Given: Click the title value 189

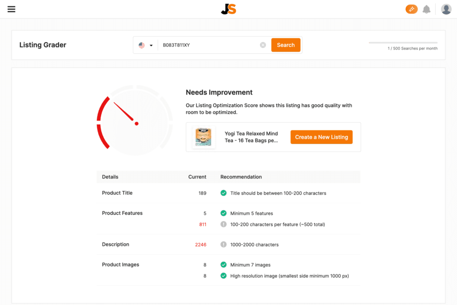Looking at the screenshot, I should (x=202, y=193).
